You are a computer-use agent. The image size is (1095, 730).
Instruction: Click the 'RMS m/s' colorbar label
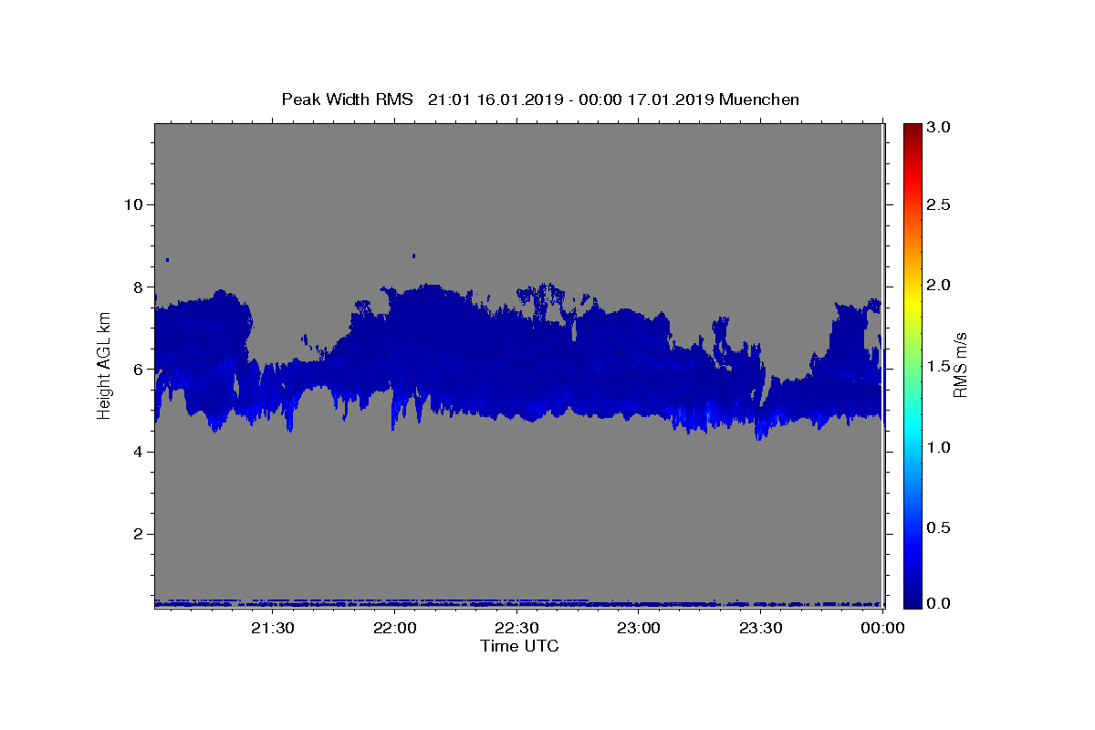point(959,366)
